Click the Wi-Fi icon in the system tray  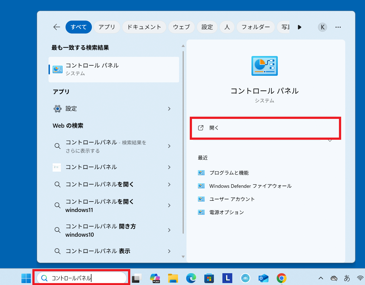coord(360,278)
